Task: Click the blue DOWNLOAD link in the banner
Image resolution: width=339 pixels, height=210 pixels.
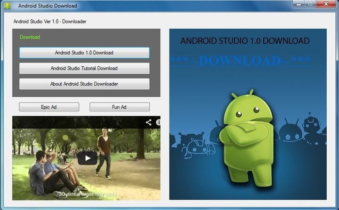Action: (x=241, y=61)
